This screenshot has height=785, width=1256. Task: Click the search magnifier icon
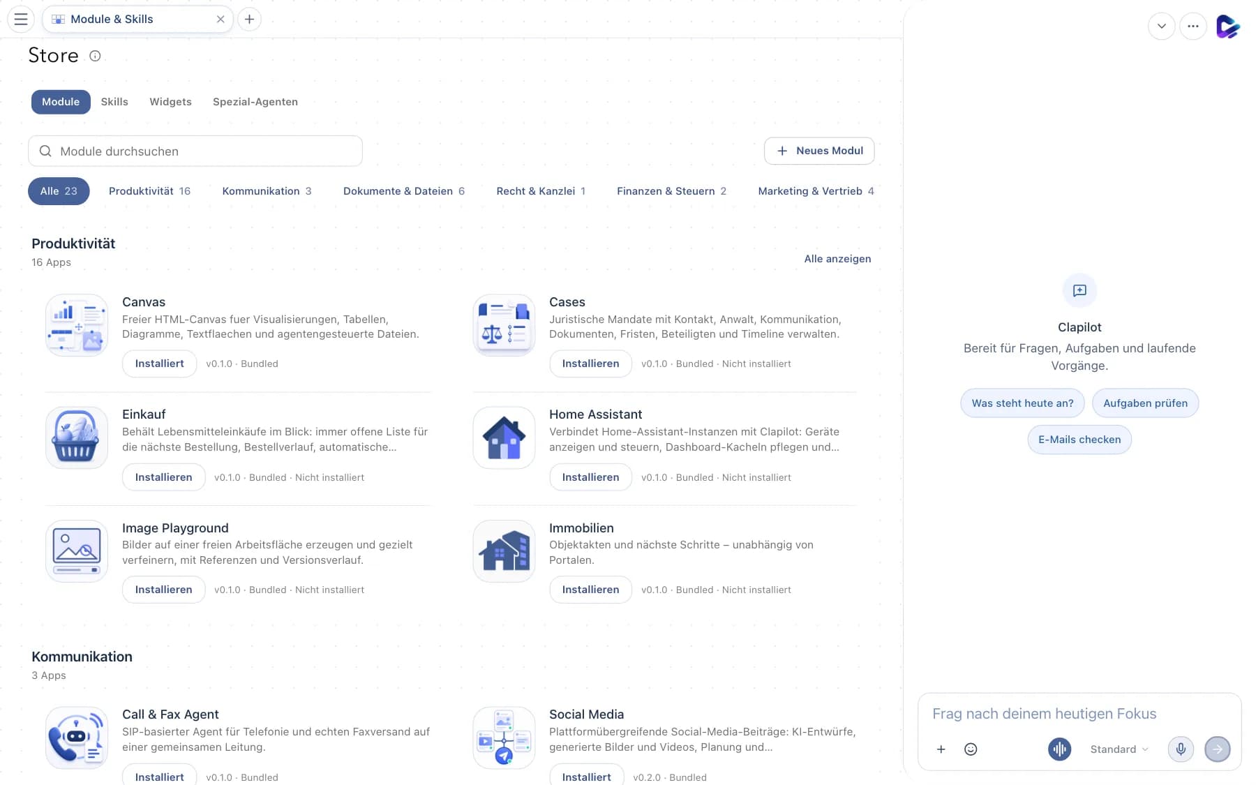[45, 151]
